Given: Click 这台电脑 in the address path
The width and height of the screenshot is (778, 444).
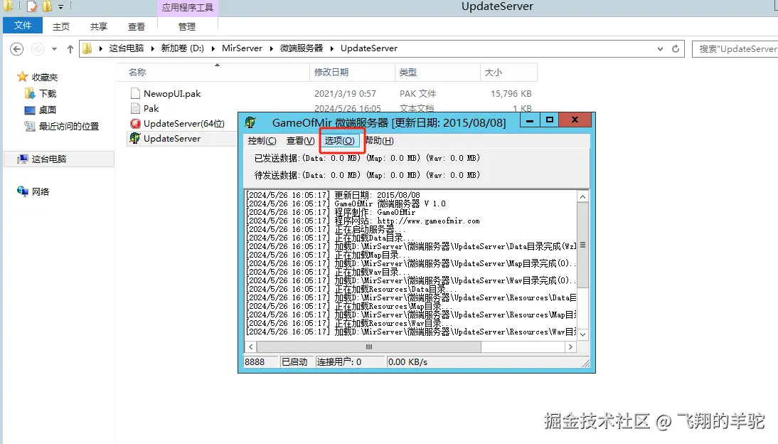Looking at the screenshot, I should (x=127, y=48).
